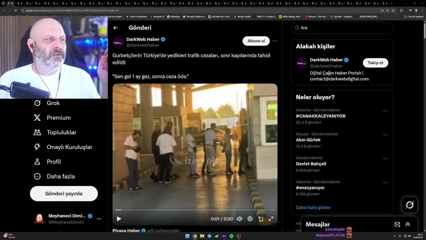This screenshot has width=426, height=240.
Task: Open the taskbar volume control
Action: tap(409, 236)
